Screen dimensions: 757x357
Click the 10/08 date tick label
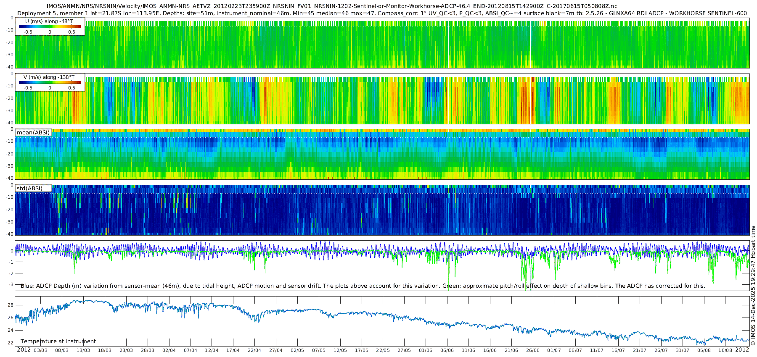(x=725, y=350)
